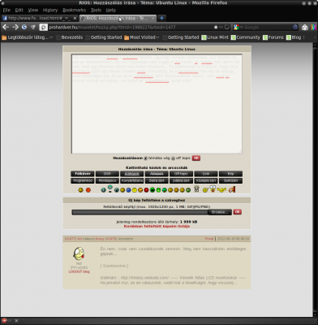Insert the blue smiley face
The width and height of the screenshot is (318, 325).
pos(128,190)
